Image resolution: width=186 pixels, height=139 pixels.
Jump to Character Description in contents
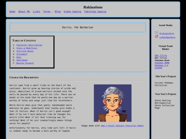pos(29,45)
